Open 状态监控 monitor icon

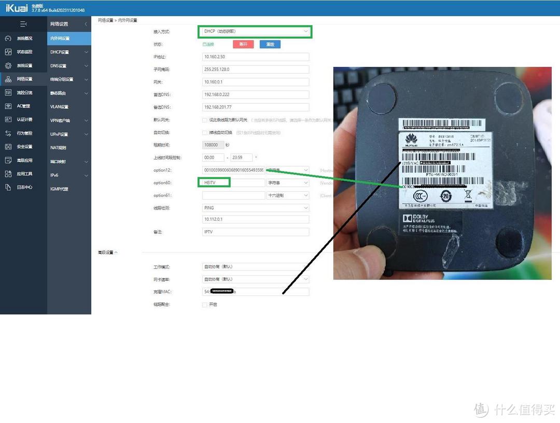pyautogui.click(x=8, y=52)
